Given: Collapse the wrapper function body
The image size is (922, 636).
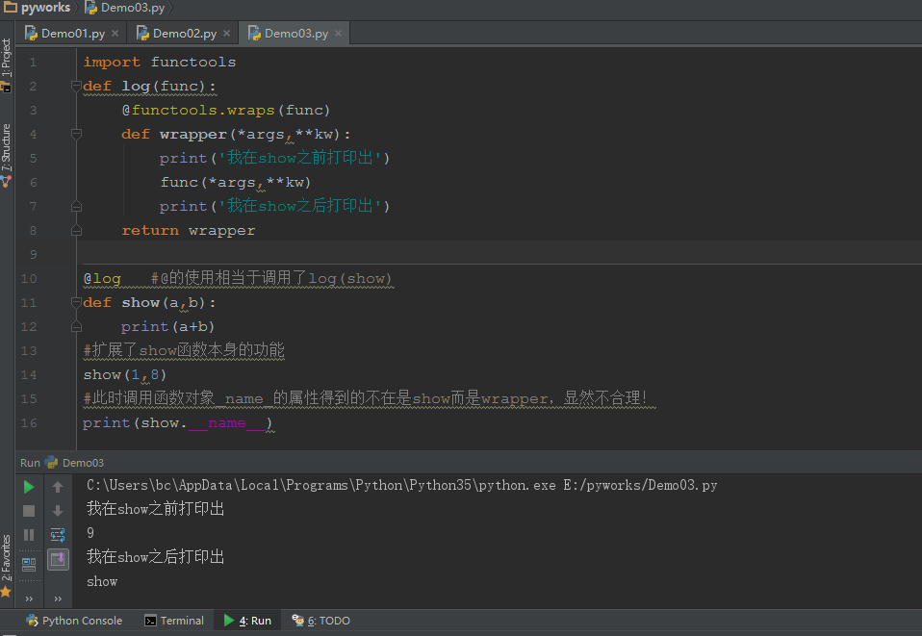Looking at the screenshot, I should 76,134.
